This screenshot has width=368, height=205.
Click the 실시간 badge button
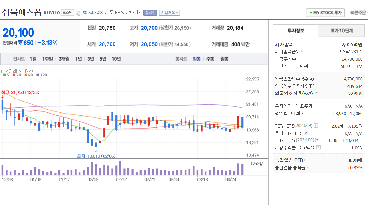150,13
